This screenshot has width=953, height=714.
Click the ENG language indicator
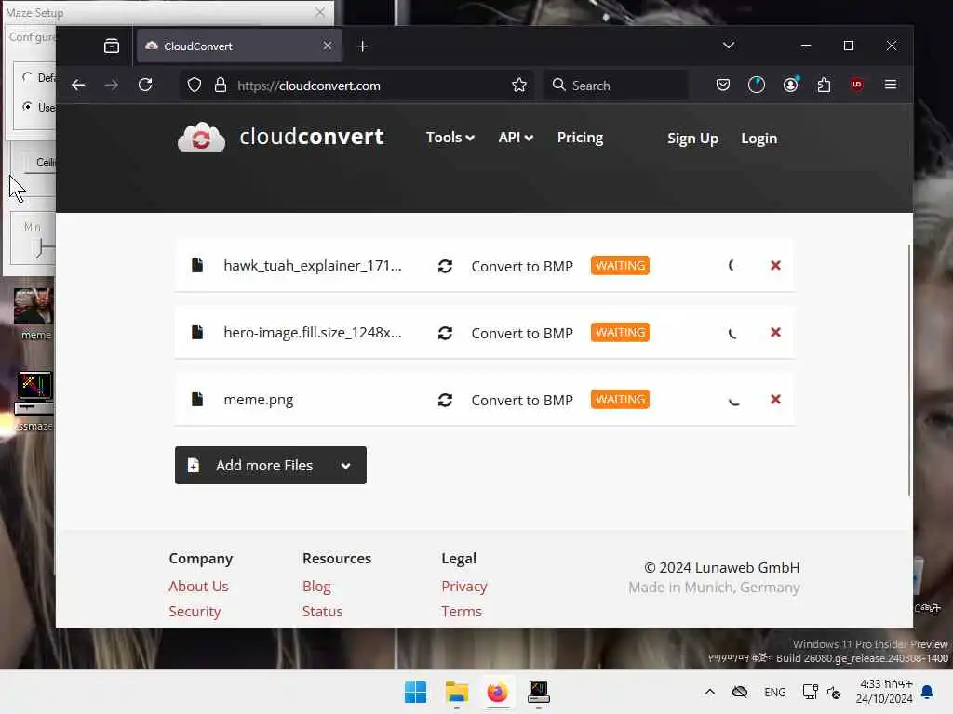(x=775, y=692)
